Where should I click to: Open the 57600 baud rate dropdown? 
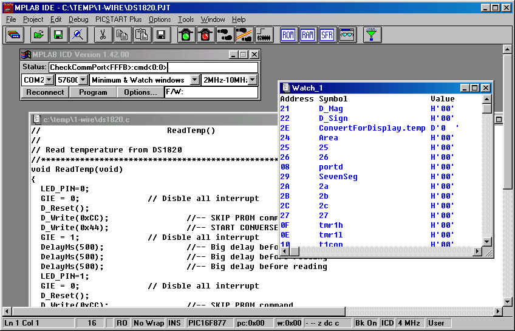tap(83, 80)
